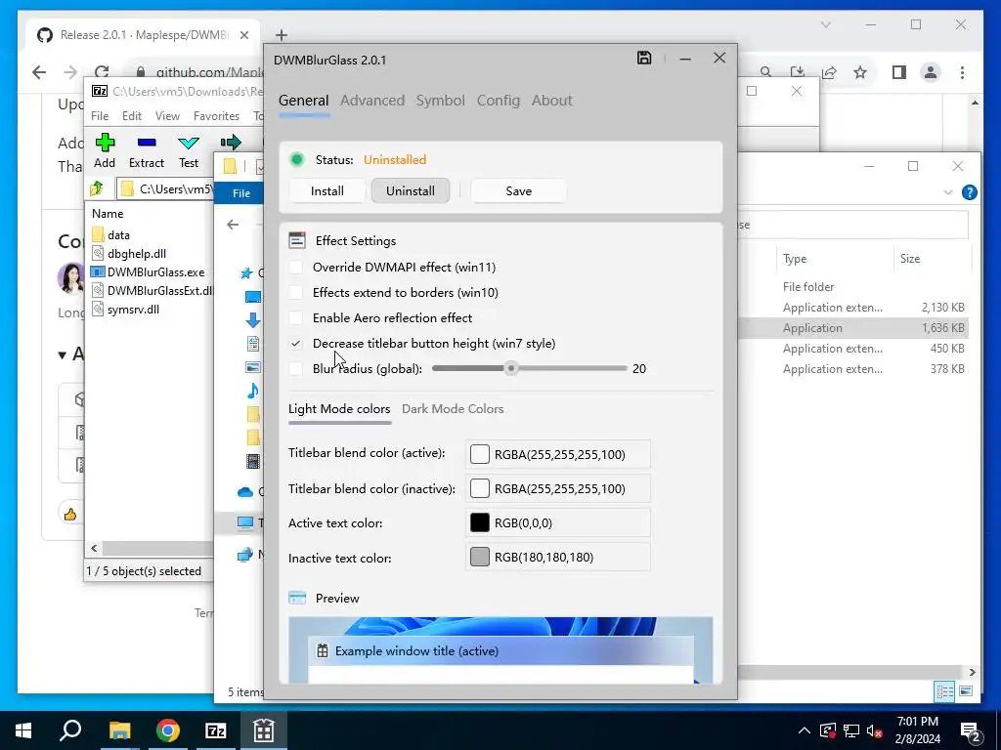Click the File Explorer back arrow
1001x750 pixels.
coord(233,224)
